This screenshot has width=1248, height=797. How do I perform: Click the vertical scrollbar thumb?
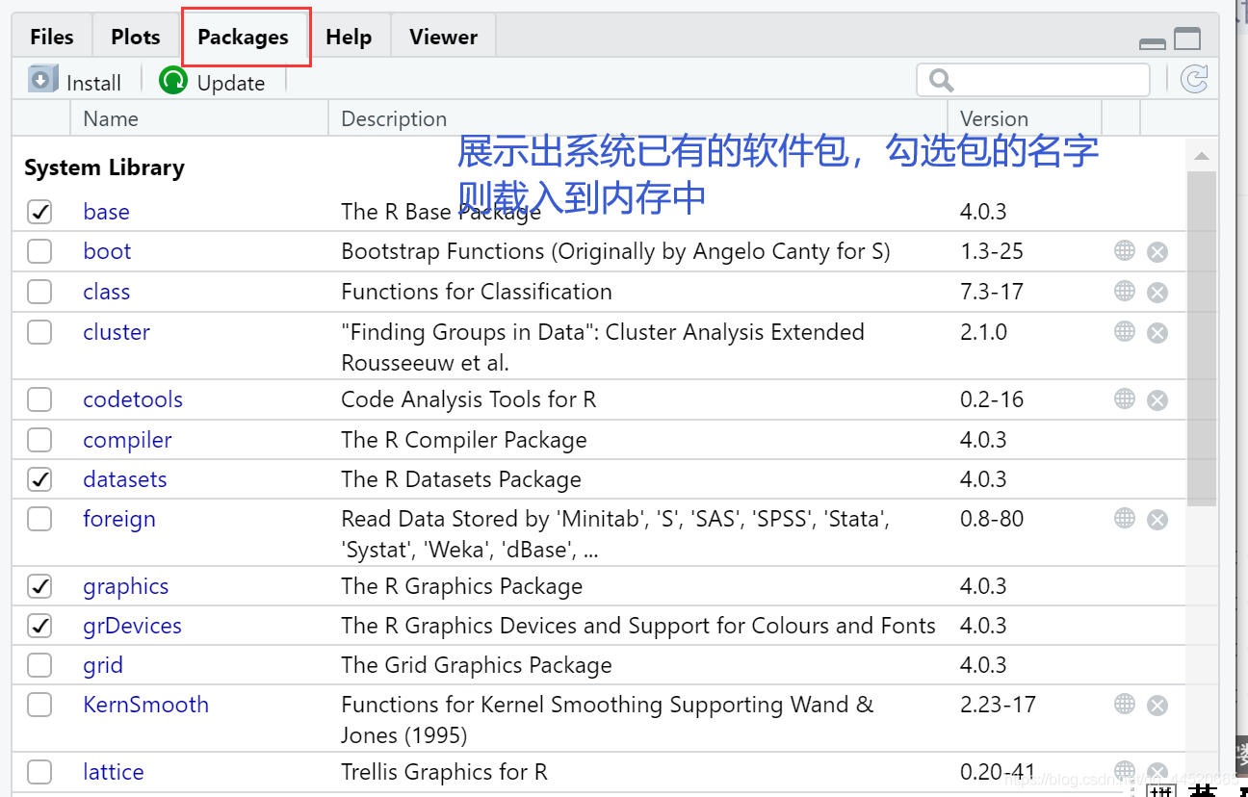coord(1202,338)
